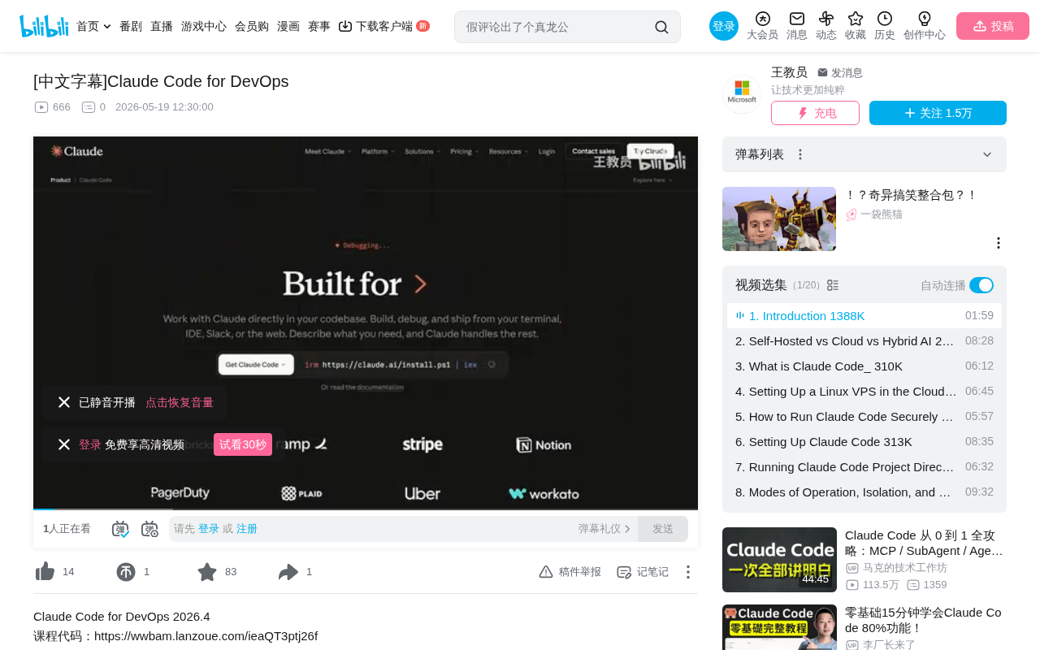Open more actions menu beside 记笔记

point(687,572)
